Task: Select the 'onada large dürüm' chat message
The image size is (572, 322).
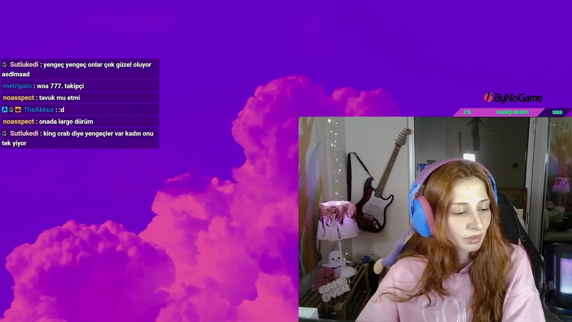Action: click(66, 122)
